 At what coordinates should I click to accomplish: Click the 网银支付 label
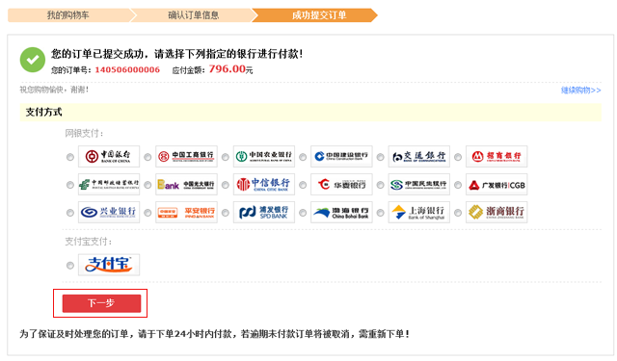84,134
